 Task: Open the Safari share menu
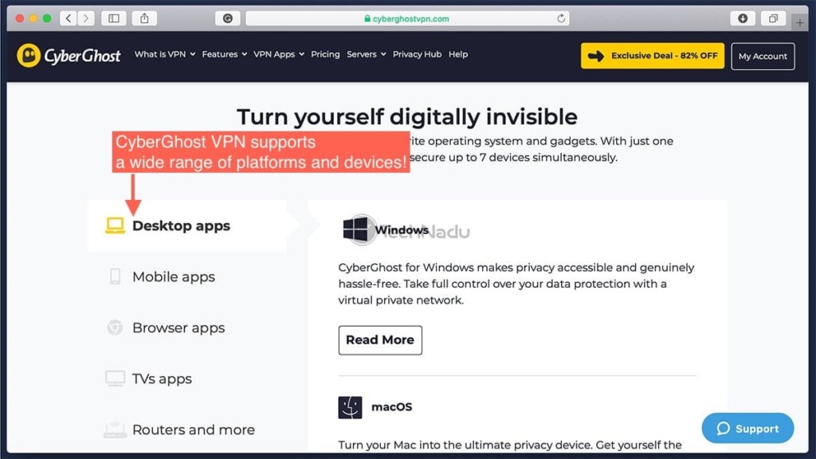coord(144,19)
